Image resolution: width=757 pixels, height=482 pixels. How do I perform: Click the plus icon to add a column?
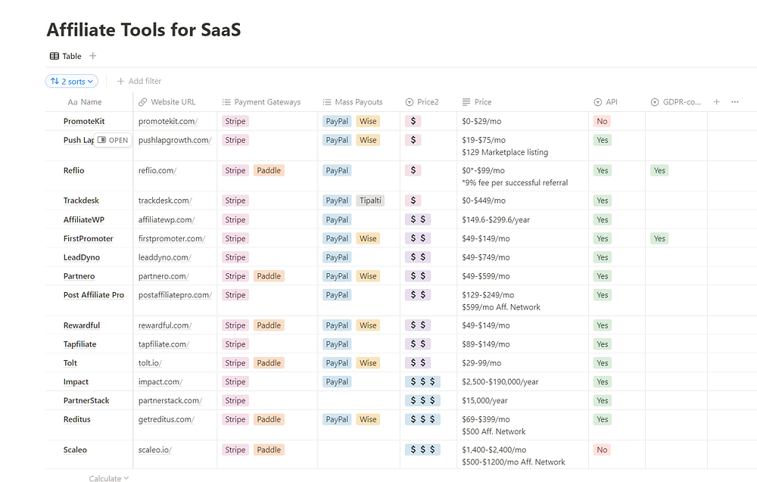pos(716,102)
